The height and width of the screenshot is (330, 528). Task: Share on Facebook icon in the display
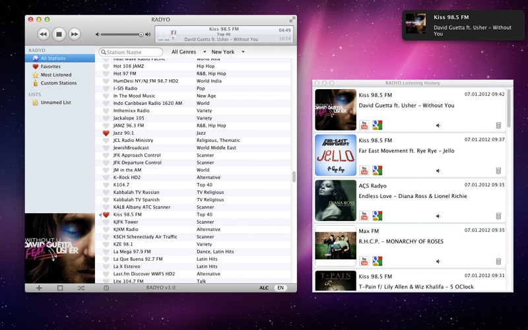tap(174, 32)
